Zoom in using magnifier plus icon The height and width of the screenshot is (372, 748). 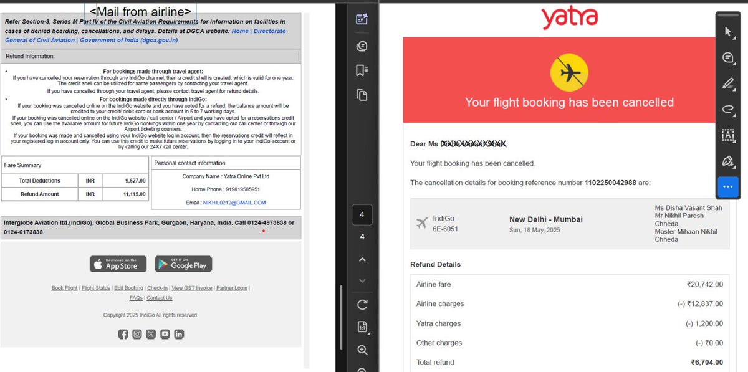362,350
